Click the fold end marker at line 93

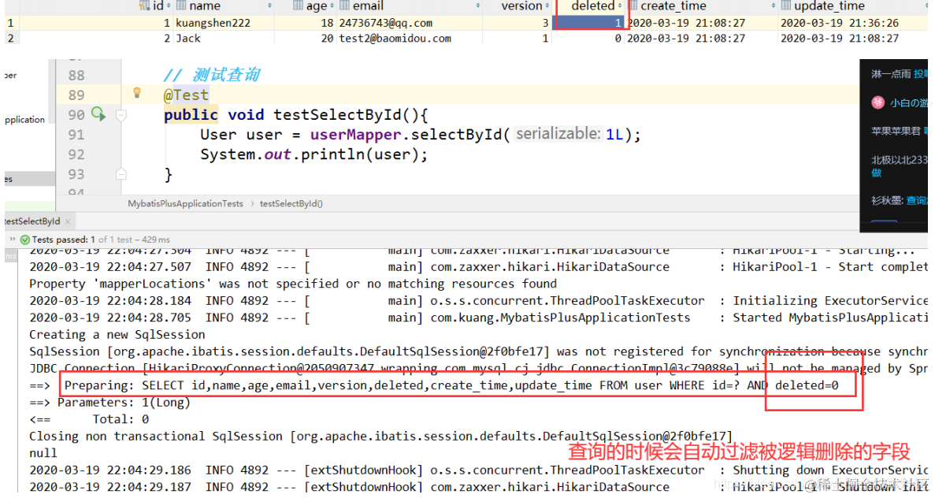point(121,174)
